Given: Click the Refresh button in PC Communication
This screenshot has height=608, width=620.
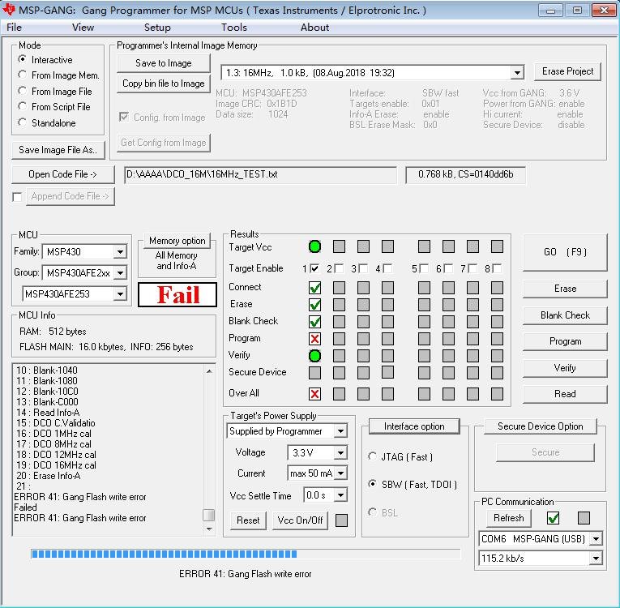Looking at the screenshot, I should click(508, 518).
